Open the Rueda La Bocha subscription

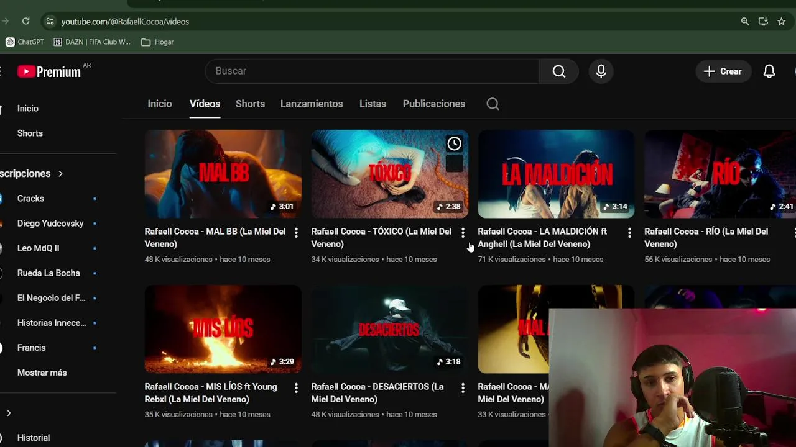[x=50, y=273]
